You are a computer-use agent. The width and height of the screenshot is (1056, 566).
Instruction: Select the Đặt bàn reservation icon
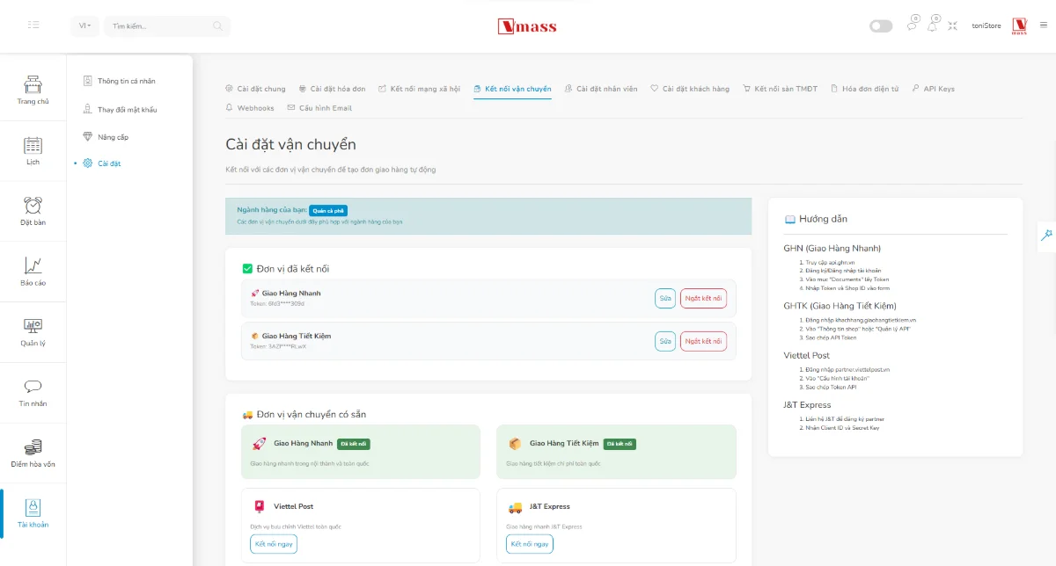click(x=33, y=211)
